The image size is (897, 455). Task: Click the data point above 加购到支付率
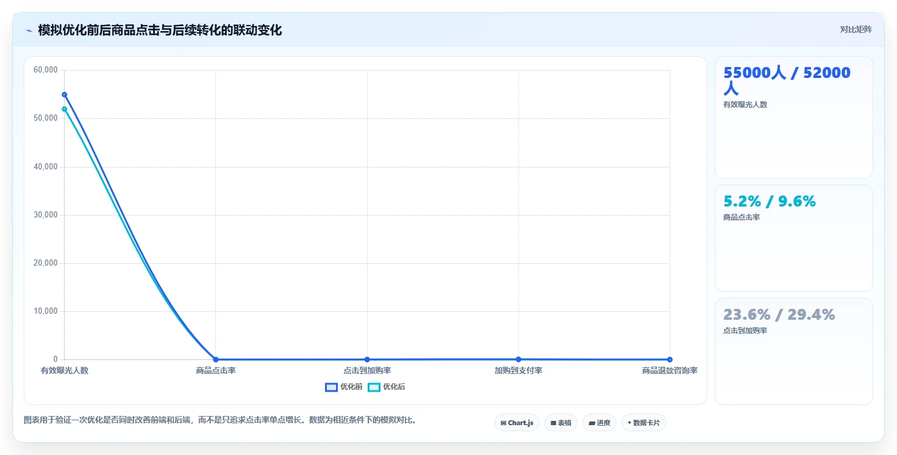518,359
